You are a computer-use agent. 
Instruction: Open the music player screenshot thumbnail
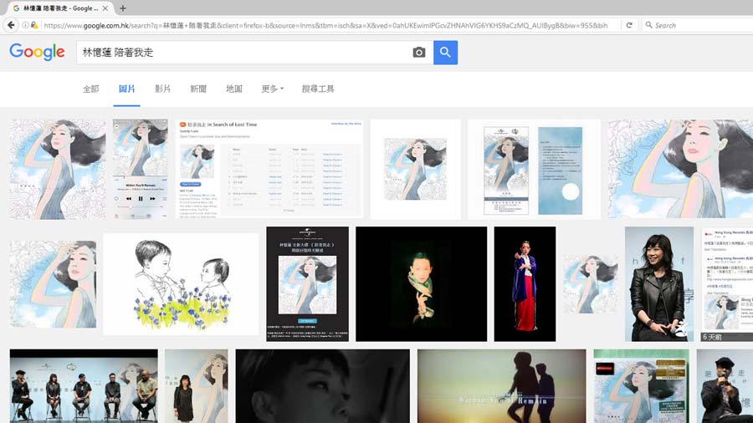[141, 170]
